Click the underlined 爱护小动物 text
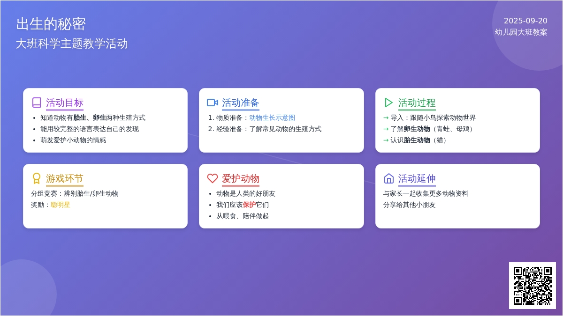 pos(70,140)
